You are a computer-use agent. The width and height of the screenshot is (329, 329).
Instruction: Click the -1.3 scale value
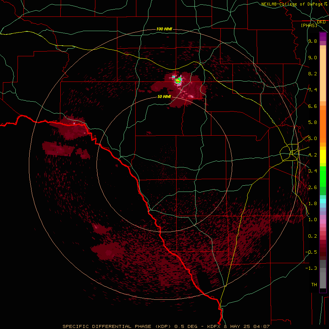click(x=311, y=268)
